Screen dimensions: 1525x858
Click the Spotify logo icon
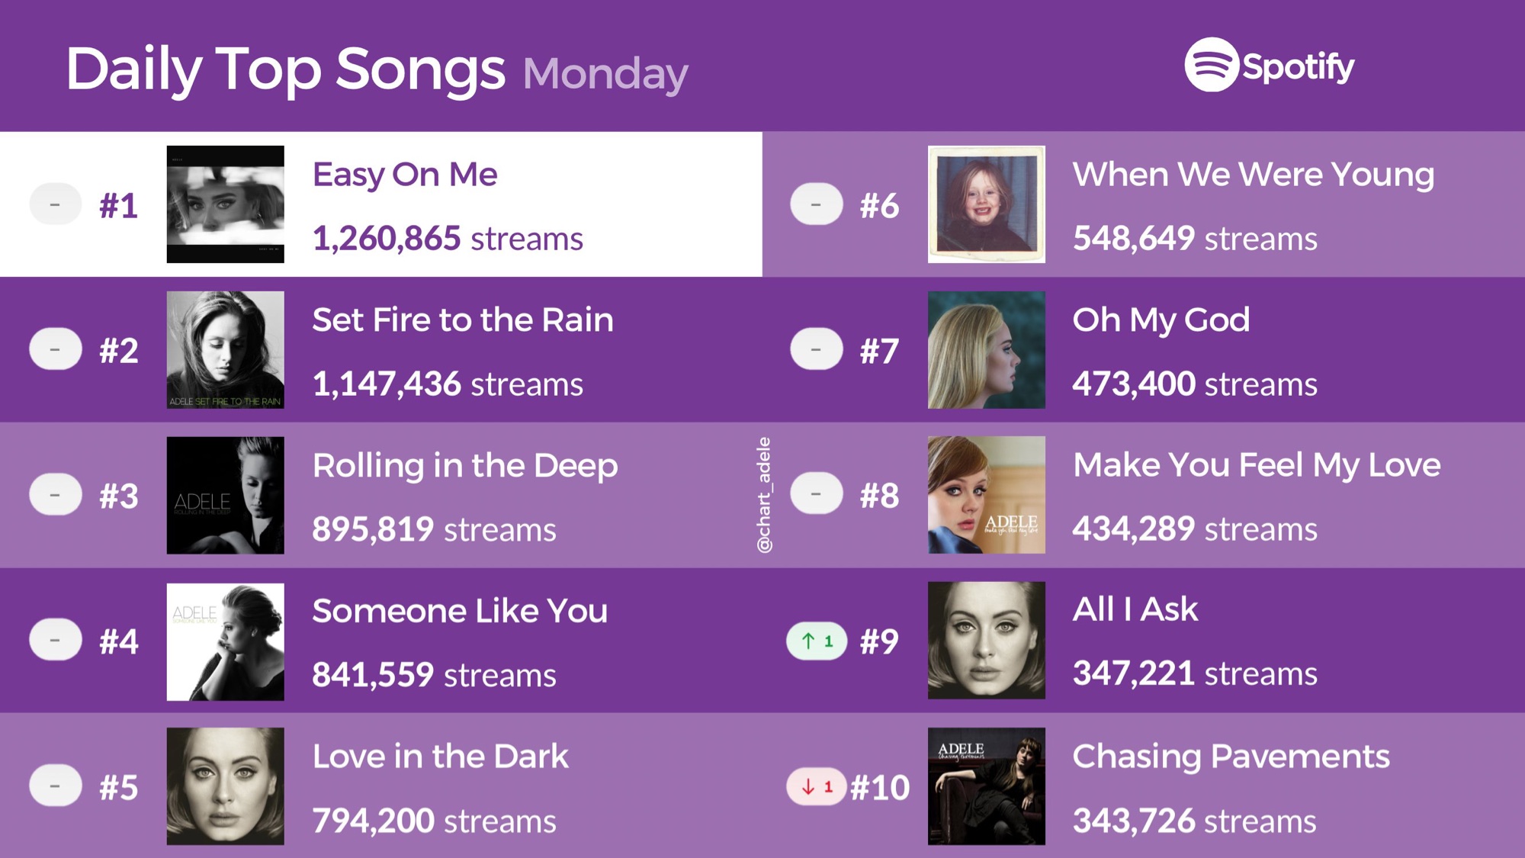point(1211,65)
